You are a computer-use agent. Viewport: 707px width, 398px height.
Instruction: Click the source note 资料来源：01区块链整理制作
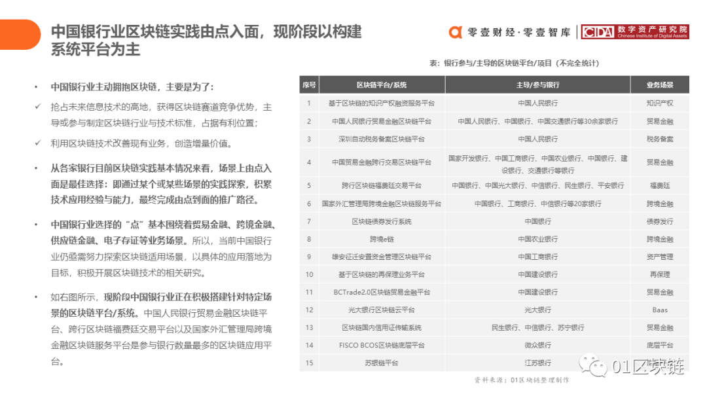(521, 380)
